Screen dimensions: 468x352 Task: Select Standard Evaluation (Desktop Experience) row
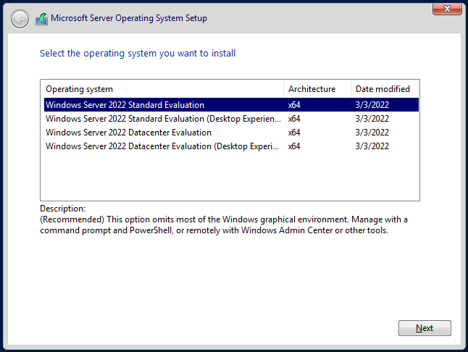click(x=231, y=119)
